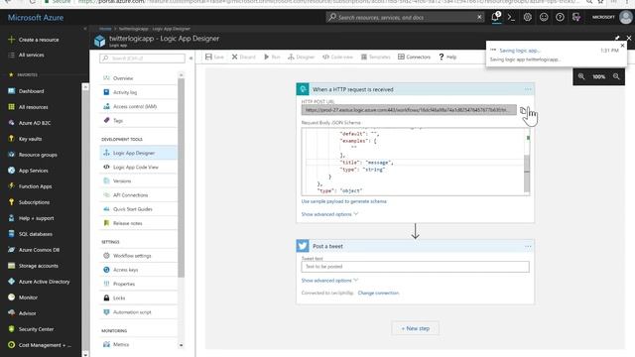
Task: Click Run in designer toolbar
Action: 272,58
